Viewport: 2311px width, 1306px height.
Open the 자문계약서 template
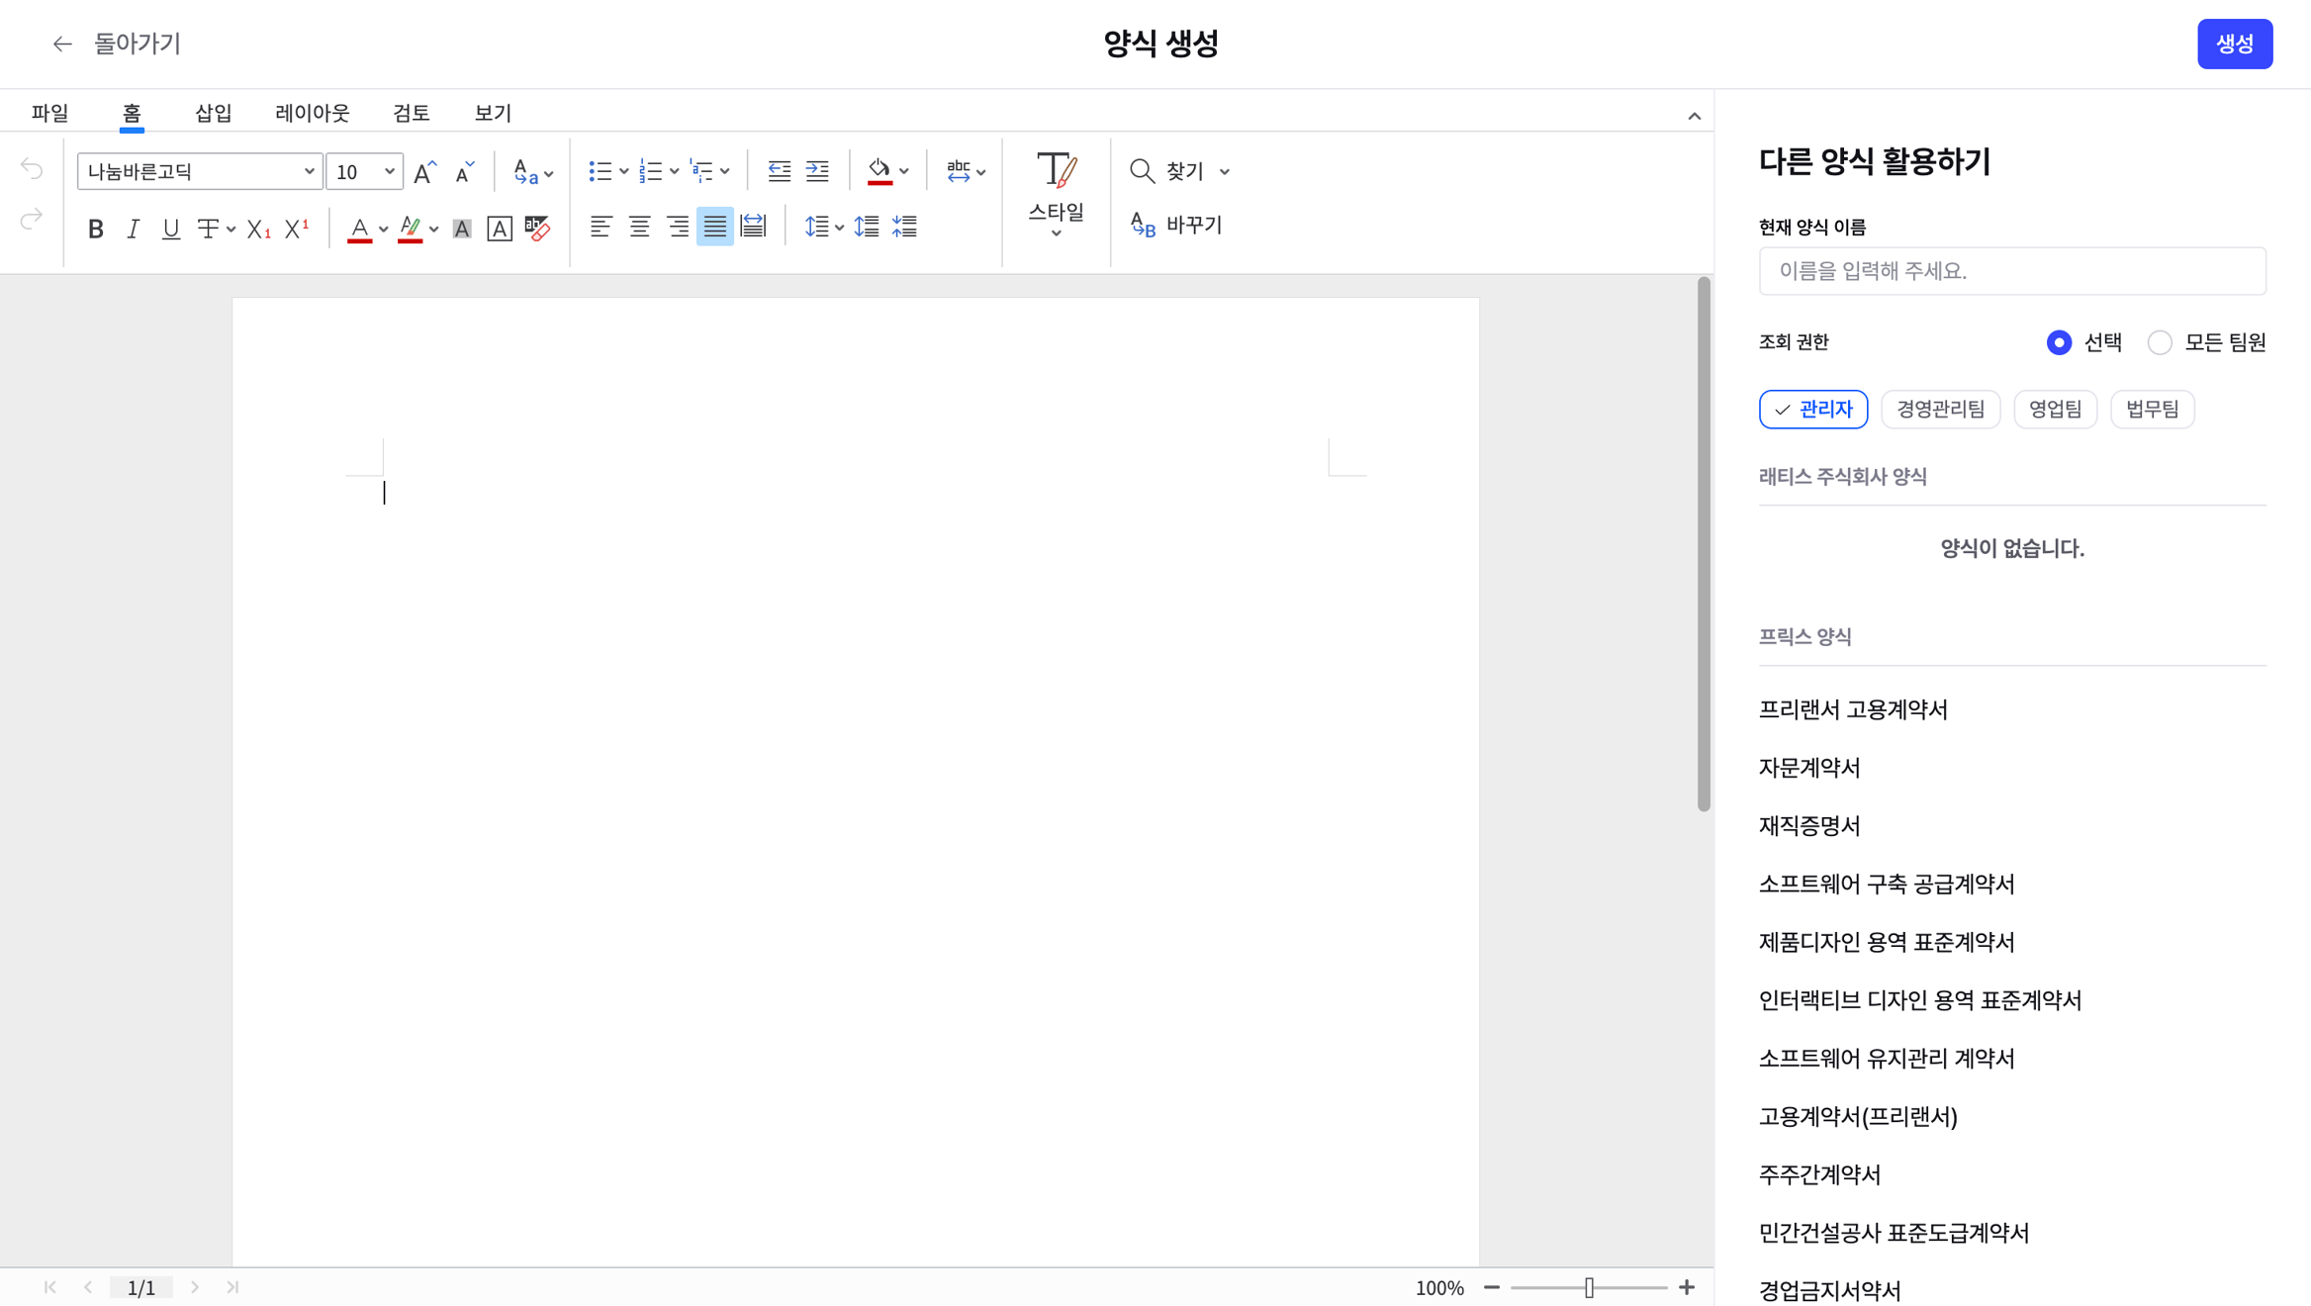(1809, 768)
